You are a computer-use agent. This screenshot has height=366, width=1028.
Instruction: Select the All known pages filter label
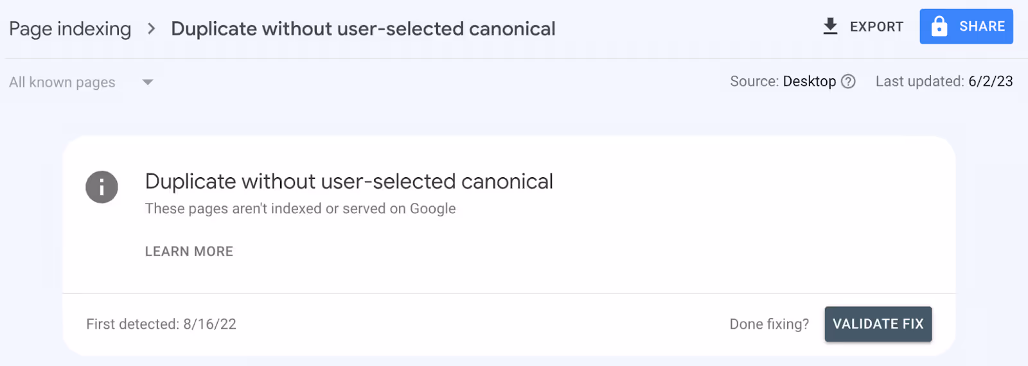62,82
